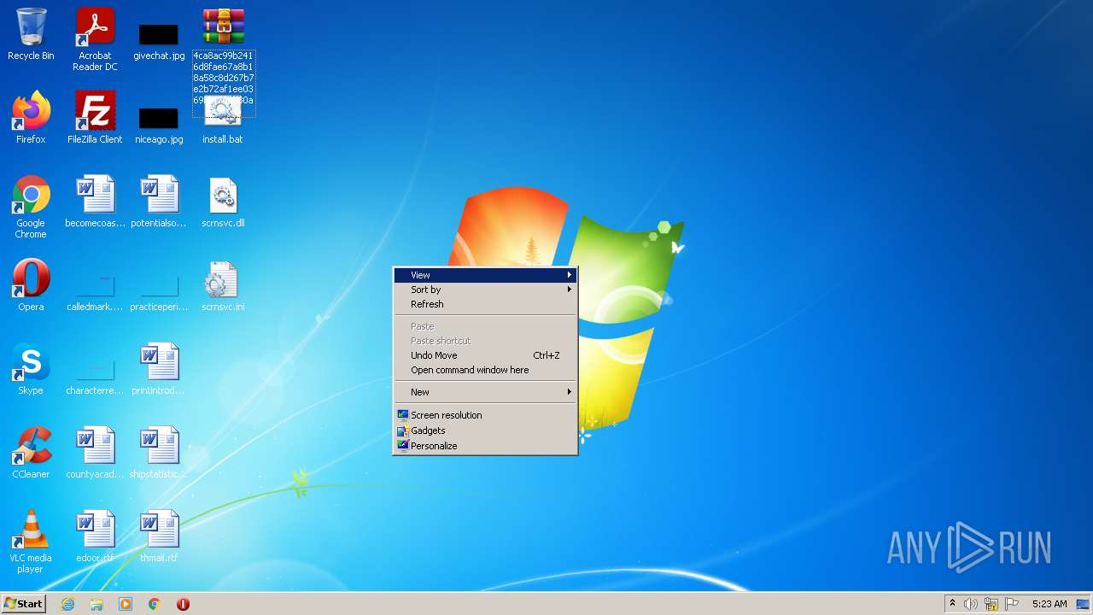Screen dimensions: 1093x615
Task: Select the becomecoas... Word document
Action: click(95, 202)
